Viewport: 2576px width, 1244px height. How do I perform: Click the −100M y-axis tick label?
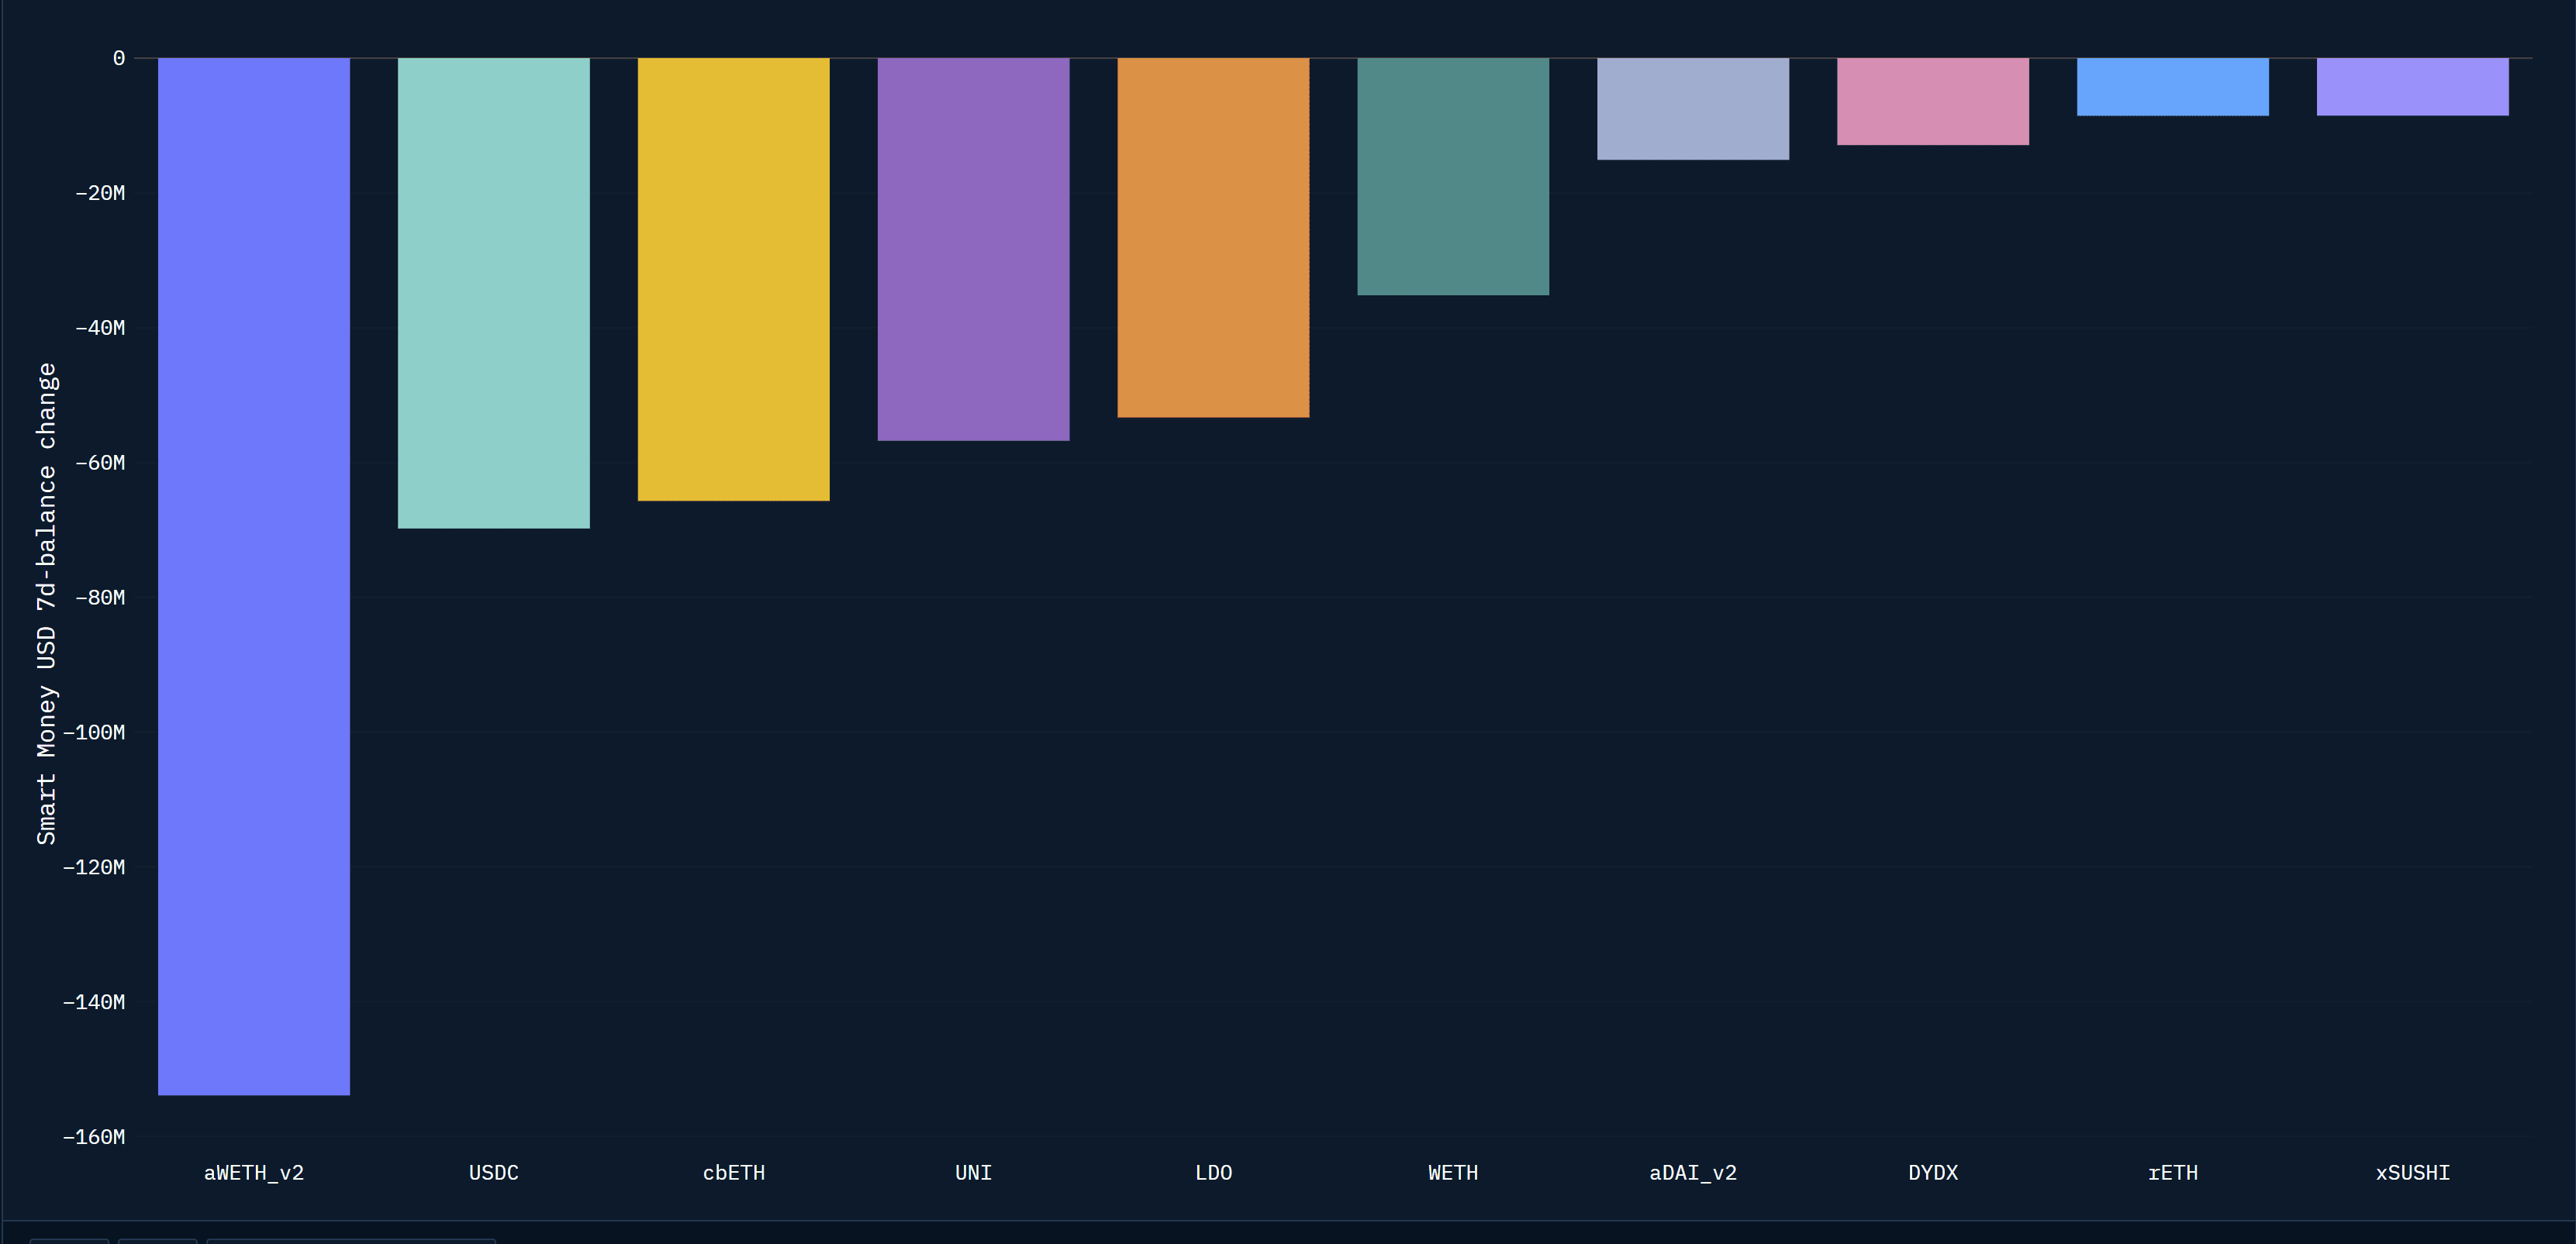(94, 732)
